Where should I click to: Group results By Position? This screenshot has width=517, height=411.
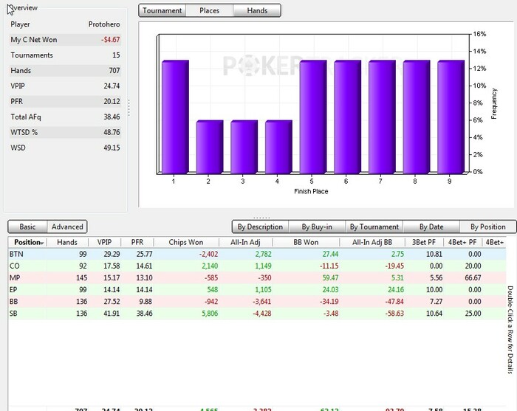[x=488, y=227]
